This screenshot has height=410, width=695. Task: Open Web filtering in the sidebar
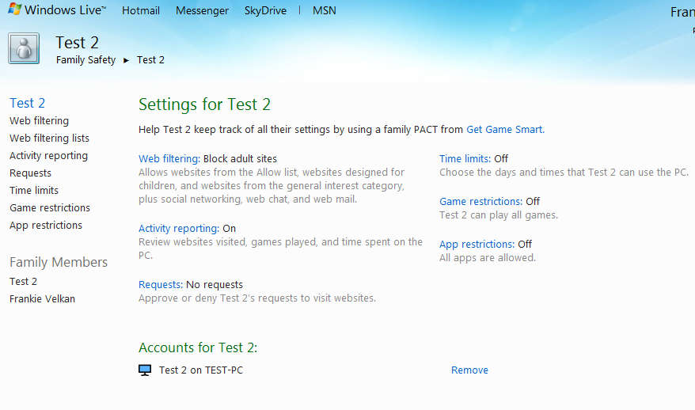[x=39, y=121]
